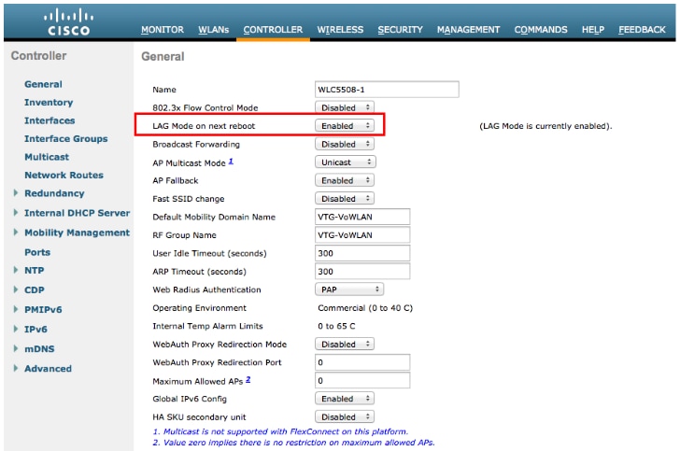Open LAG Mode on next reboot dropdown
This screenshot has height=451, width=680.
pyautogui.click(x=345, y=126)
